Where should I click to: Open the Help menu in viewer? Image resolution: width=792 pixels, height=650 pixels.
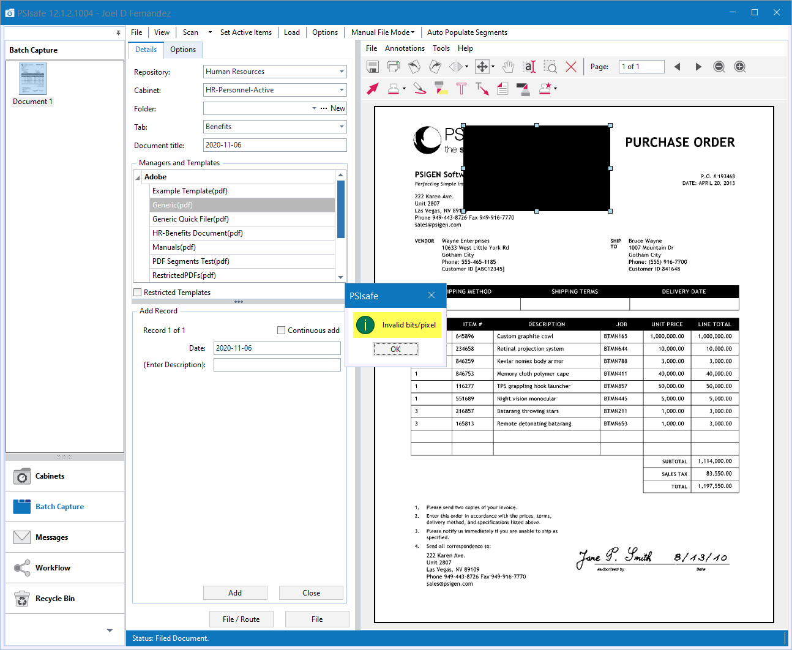465,48
